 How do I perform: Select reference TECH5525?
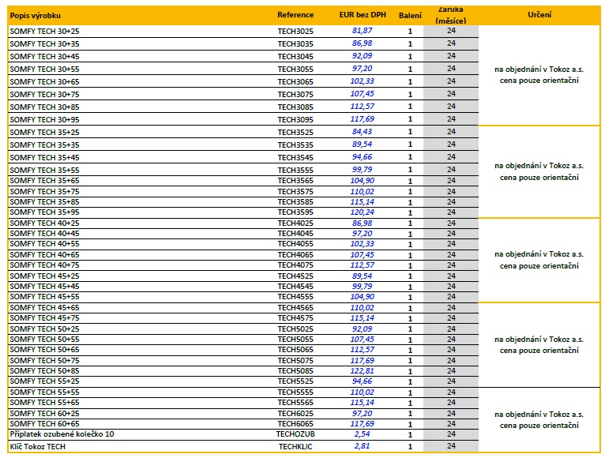pyautogui.click(x=295, y=381)
